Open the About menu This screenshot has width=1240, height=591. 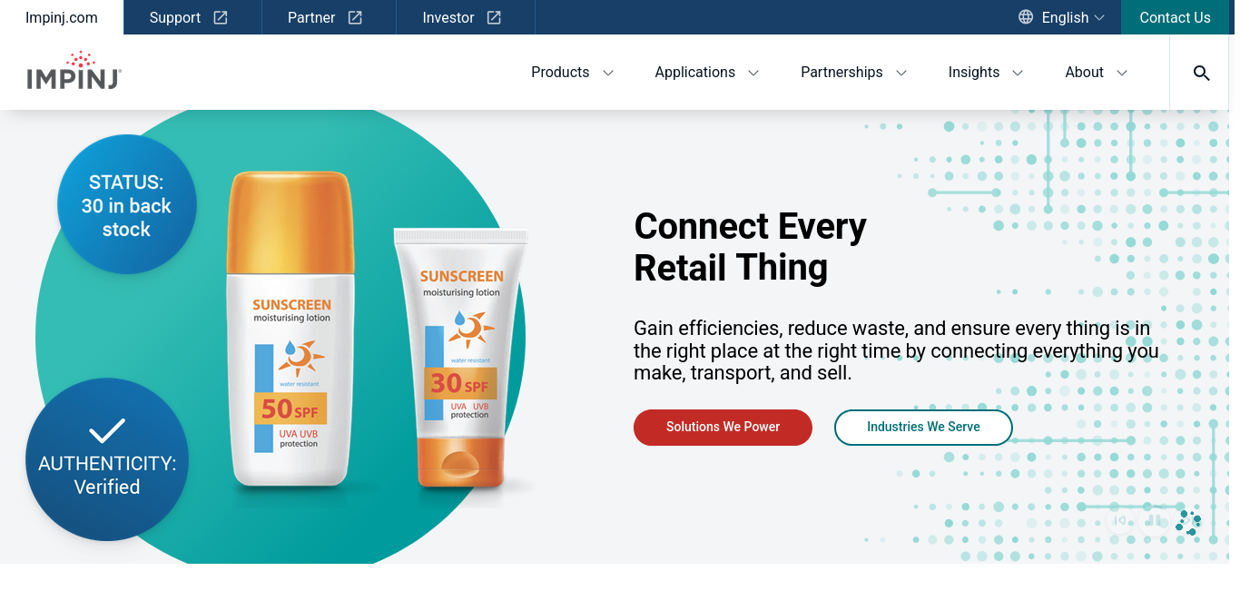click(1096, 73)
